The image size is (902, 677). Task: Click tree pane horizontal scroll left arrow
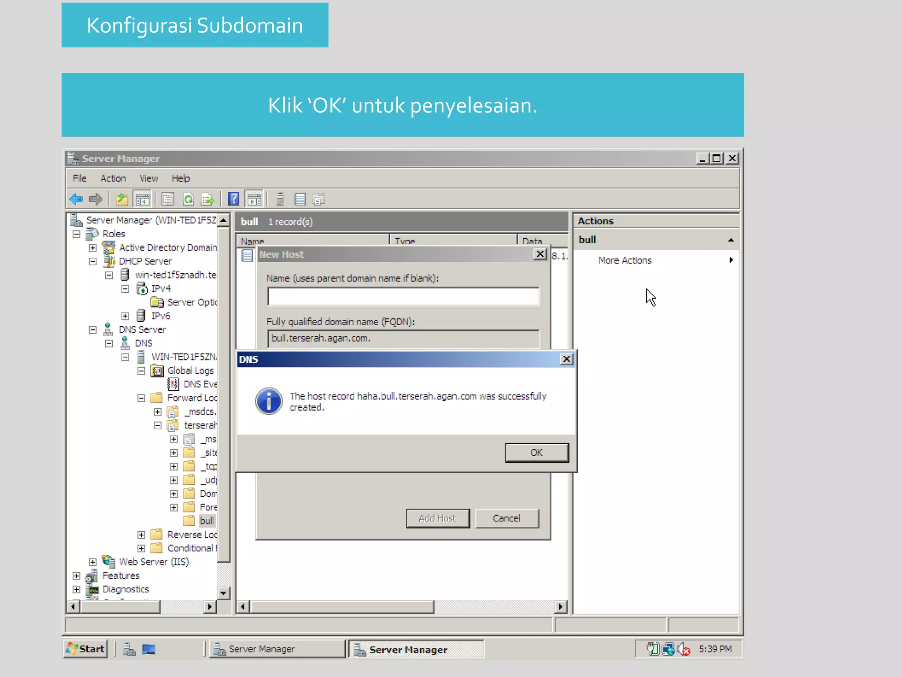click(x=73, y=606)
